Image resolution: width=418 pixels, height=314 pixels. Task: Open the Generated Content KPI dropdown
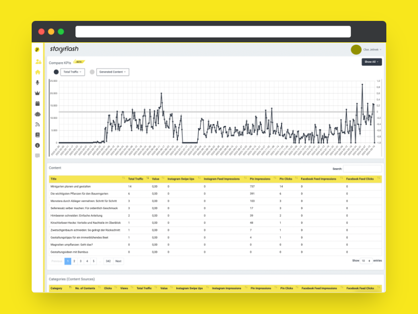tap(113, 72)
